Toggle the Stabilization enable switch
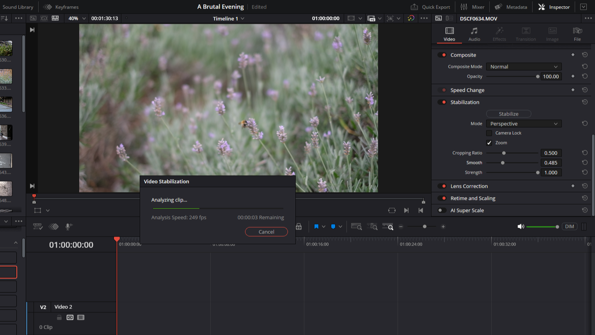 click(x=442, y=102)
